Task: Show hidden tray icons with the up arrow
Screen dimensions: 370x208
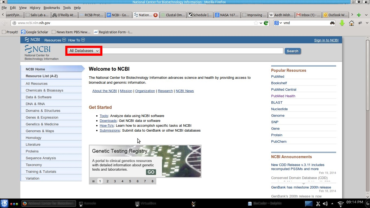Action: [x=332, y=204]
